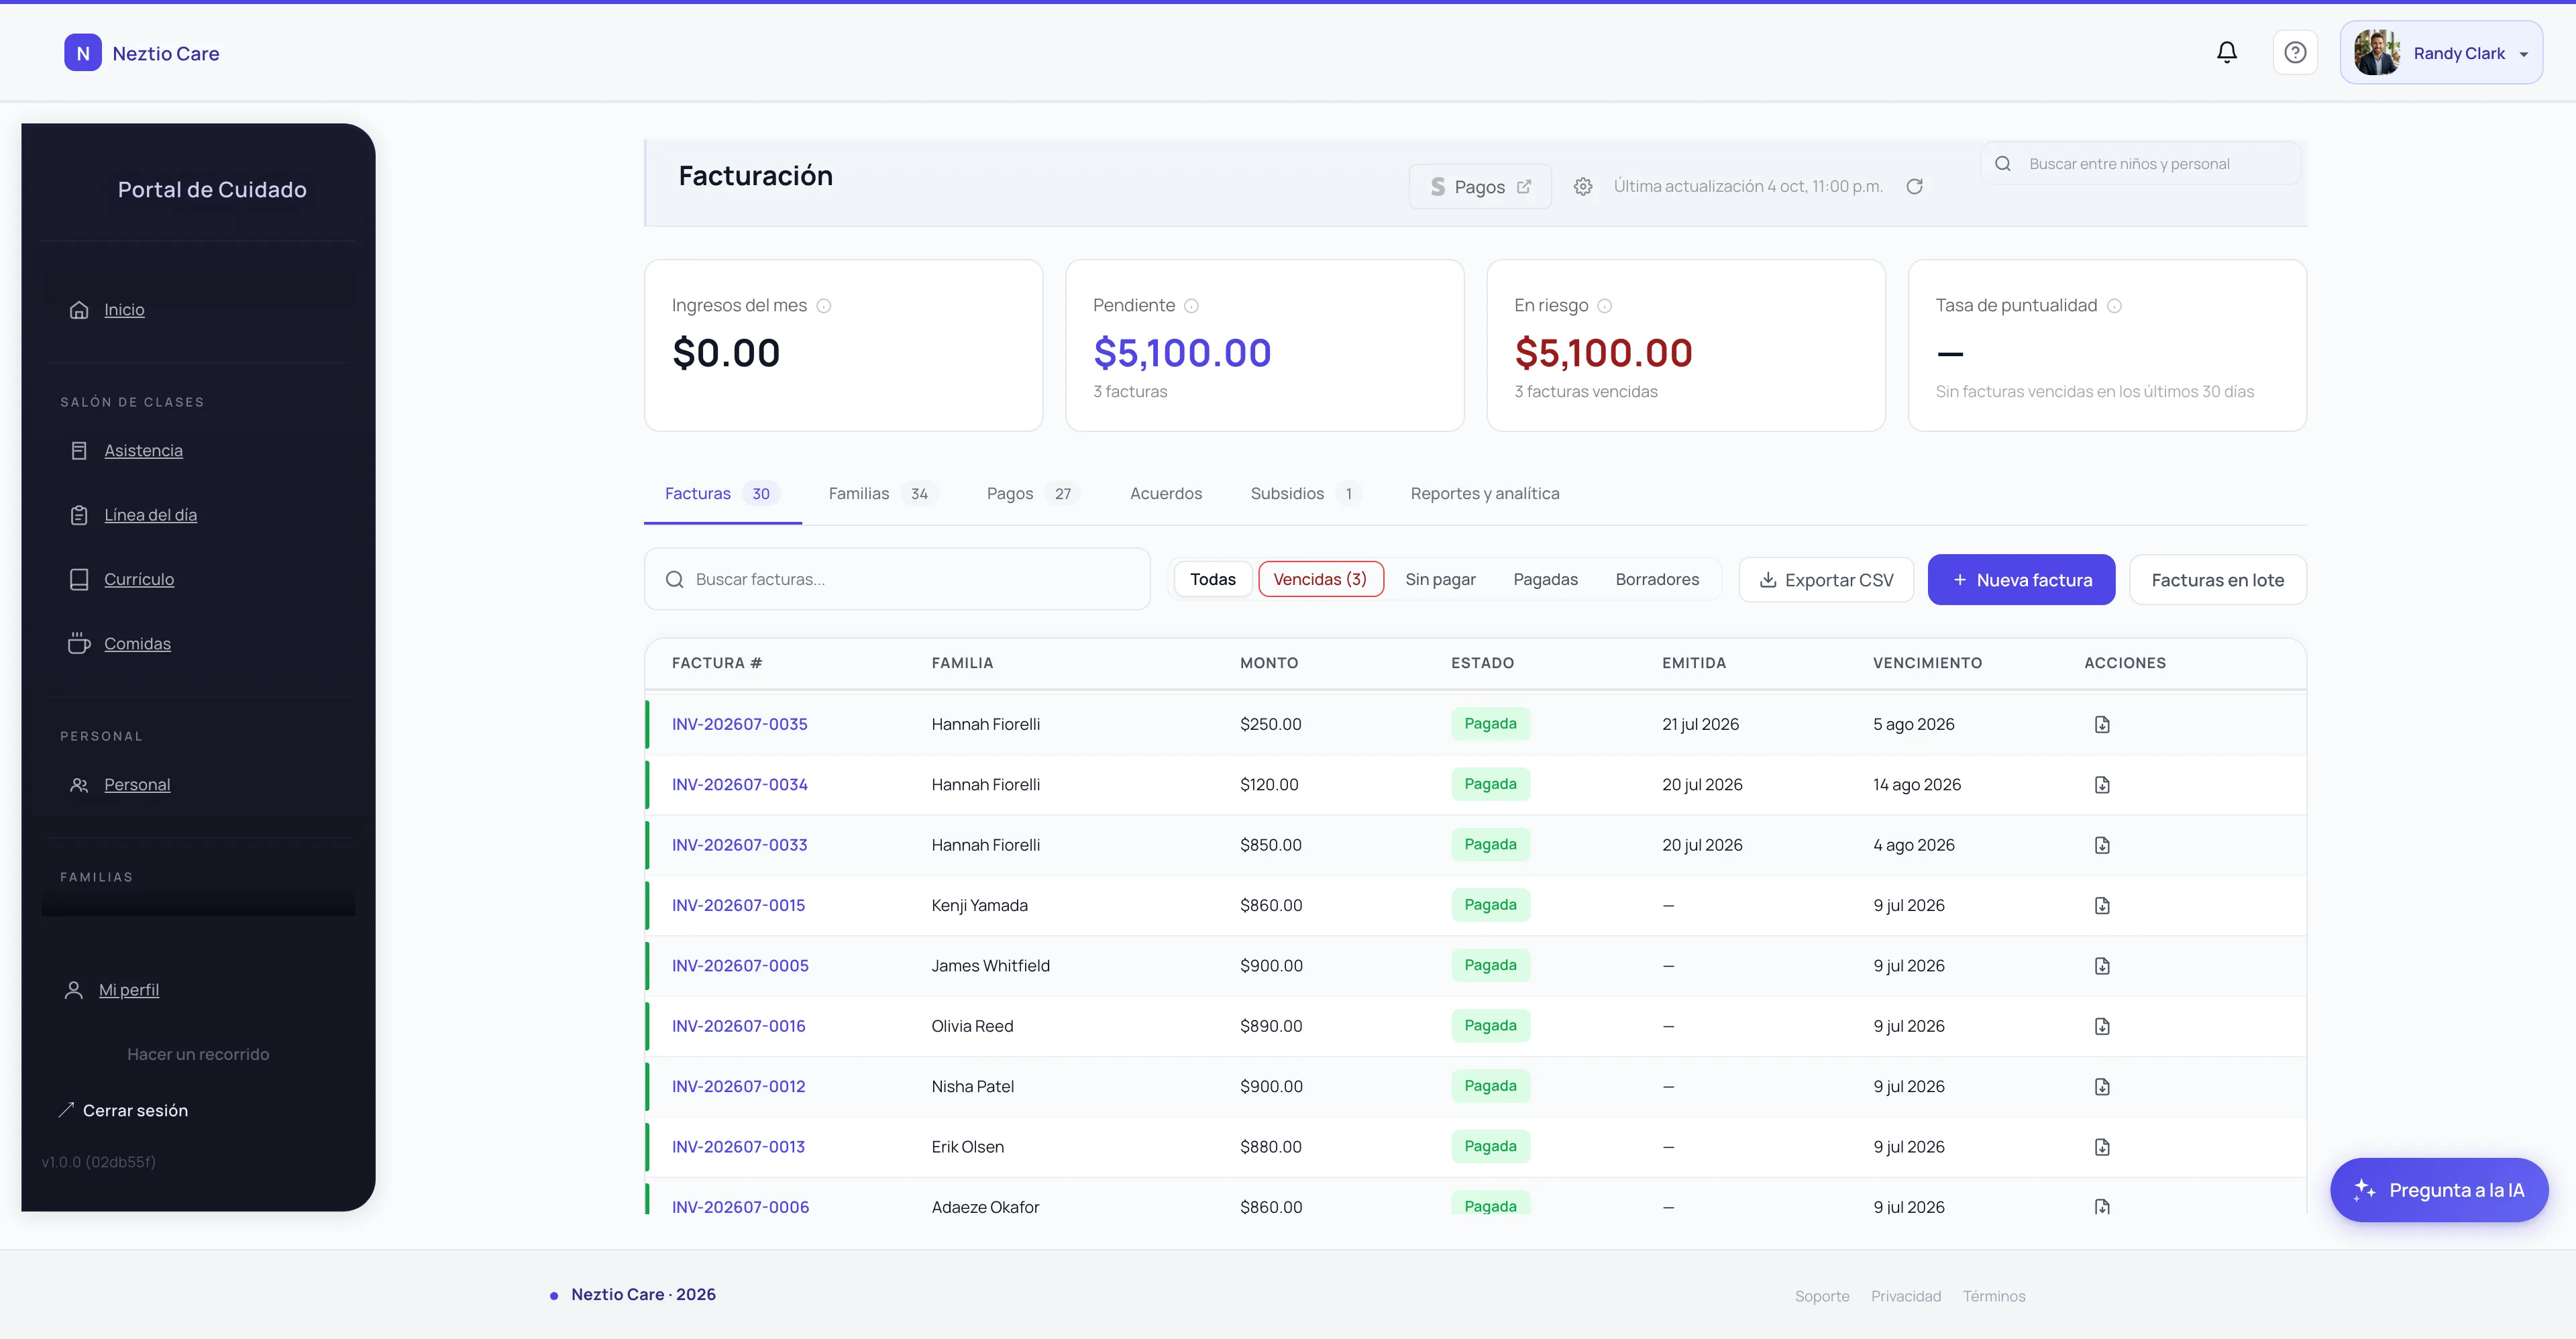Filter invoices by Todas
2576x1339 pixels.
[1212, 579]
